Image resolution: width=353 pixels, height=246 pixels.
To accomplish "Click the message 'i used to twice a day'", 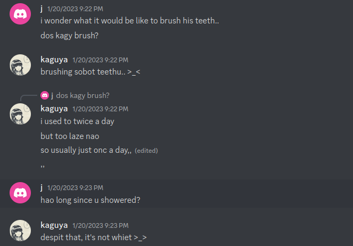I will click(x=77, y=121).
